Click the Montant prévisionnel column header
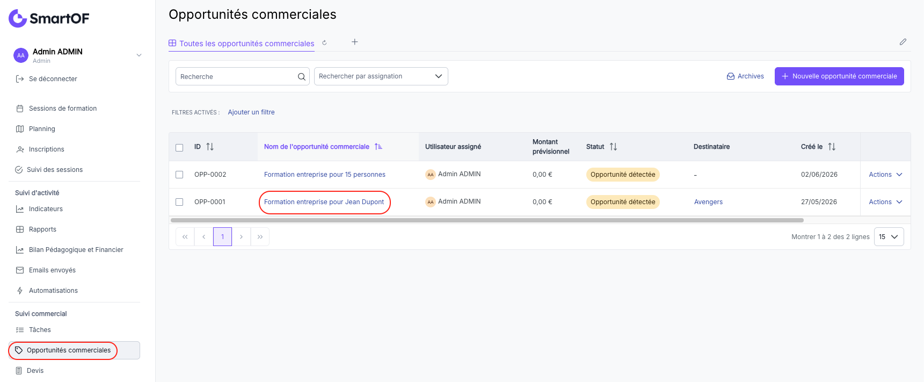Image resolution: width=924 pixels, height=382 pixels. pos(551,147)
